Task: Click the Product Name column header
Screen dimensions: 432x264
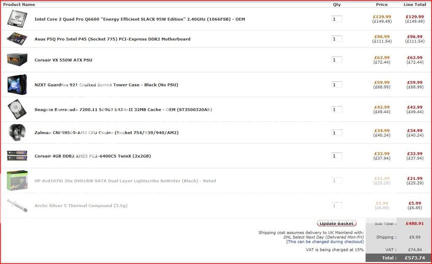Action: tap(19, 4)
